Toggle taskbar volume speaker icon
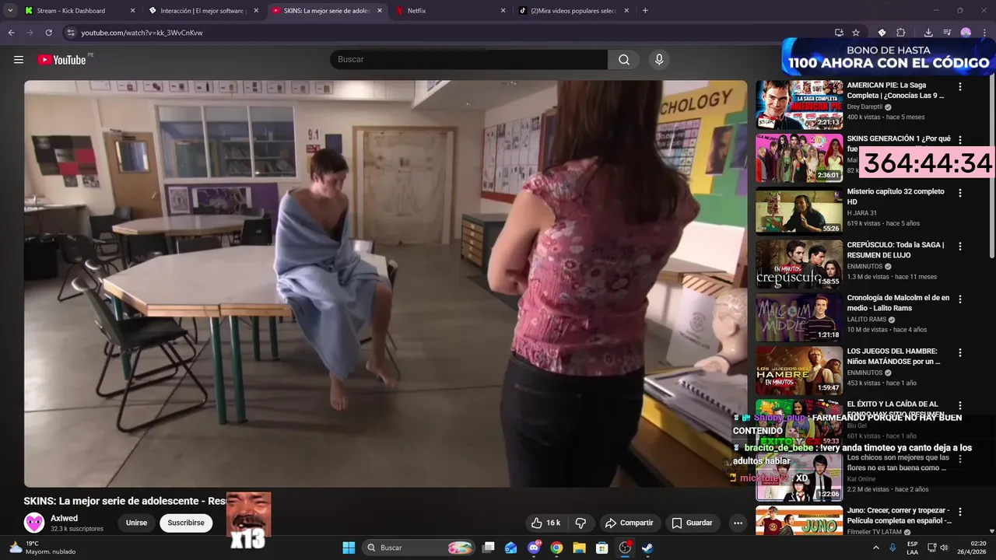Screen dimensions: 996x560 click(944, 548)
